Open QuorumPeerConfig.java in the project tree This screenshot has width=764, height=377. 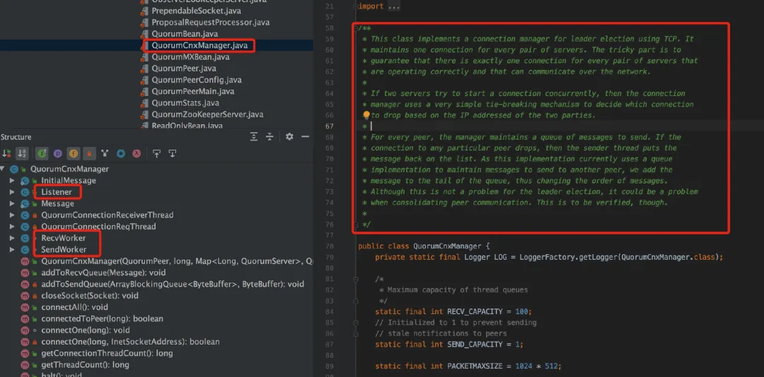197,80
